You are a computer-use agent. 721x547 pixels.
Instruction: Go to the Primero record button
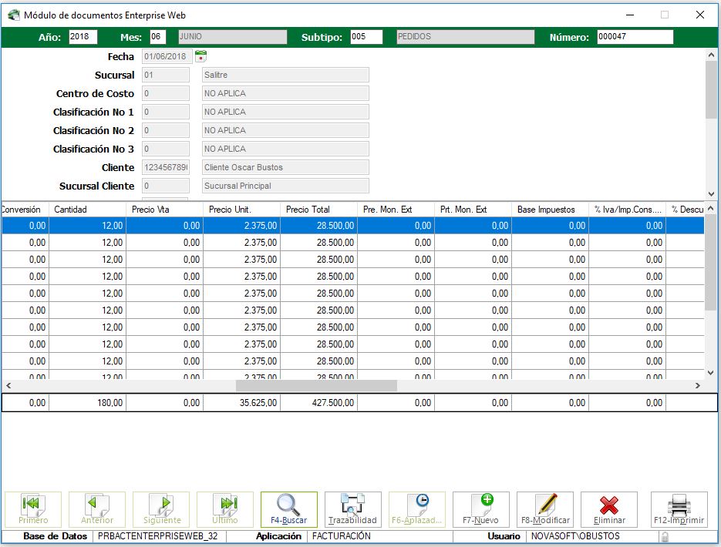click(x=33, y=509)
